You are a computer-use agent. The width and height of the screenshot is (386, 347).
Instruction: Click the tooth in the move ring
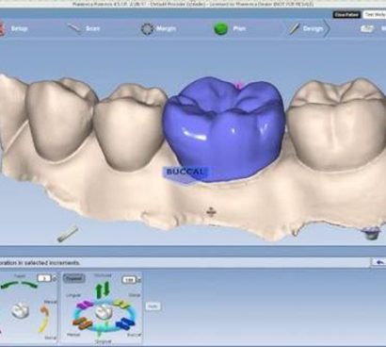click(x=104, y=313)
